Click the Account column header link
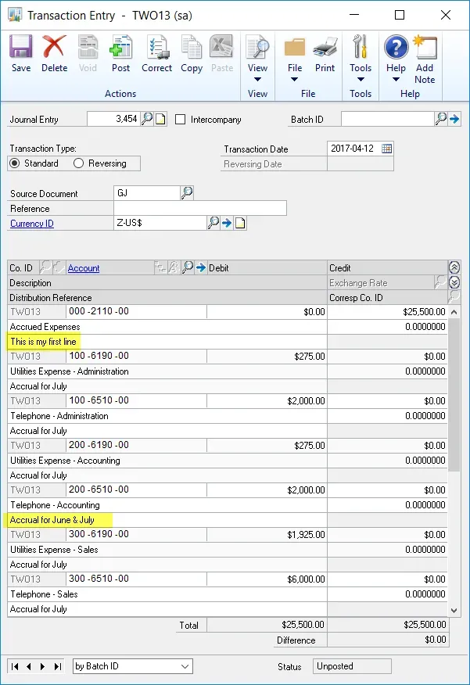This screenshot has height=685, width=470. pos(84,268)
